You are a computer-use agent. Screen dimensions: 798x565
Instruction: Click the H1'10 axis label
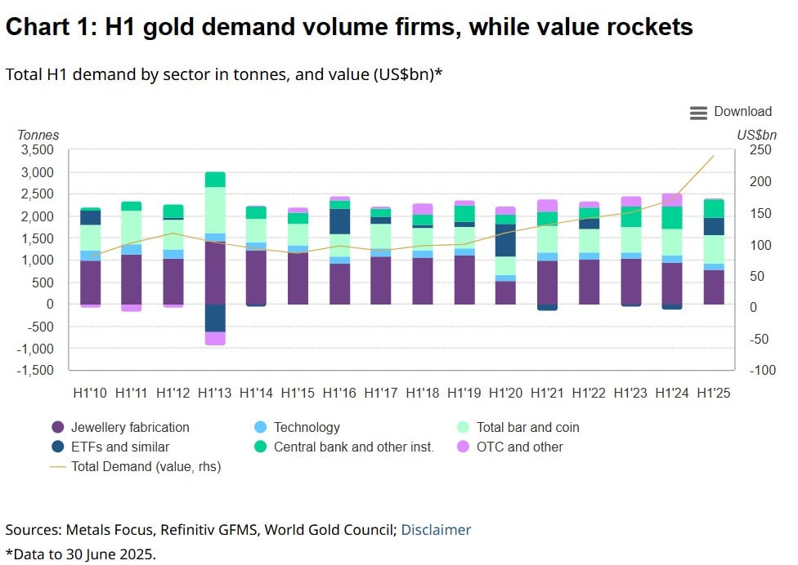[90, 393]
